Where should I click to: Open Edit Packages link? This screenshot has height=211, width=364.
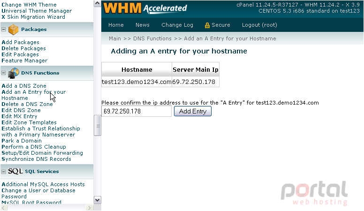pyautogui.click(x=20, y=54)
